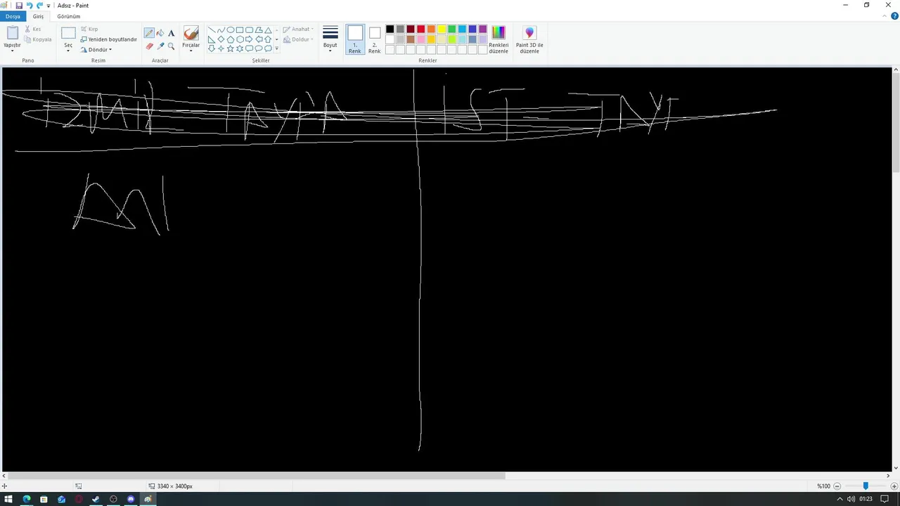Viewport: 900px width, 506px height.
Task: Open Renkleri düzenle color editor
Action: [499, 39]
